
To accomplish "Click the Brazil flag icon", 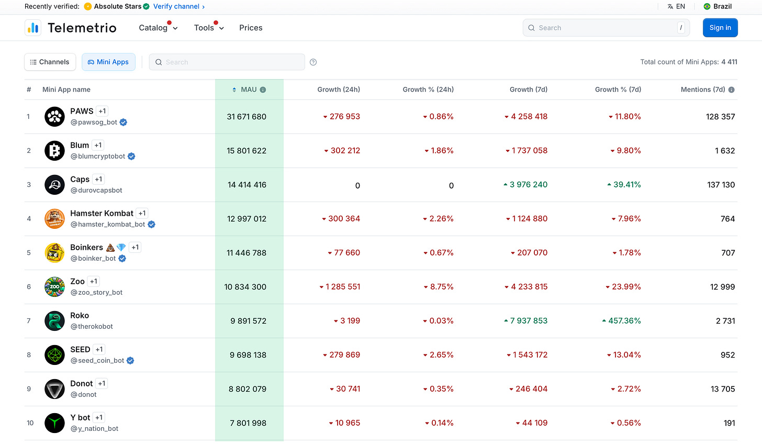I will click(707, 6).
